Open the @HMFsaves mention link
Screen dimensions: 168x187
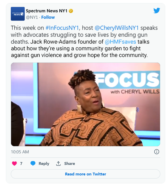(x=120, y=42)
